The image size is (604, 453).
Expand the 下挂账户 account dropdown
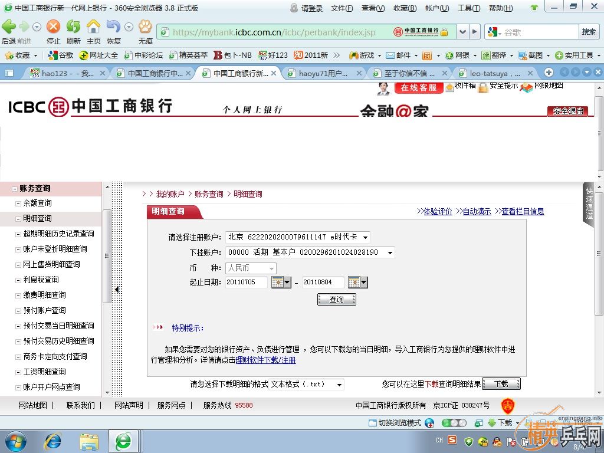pos(390,252)
